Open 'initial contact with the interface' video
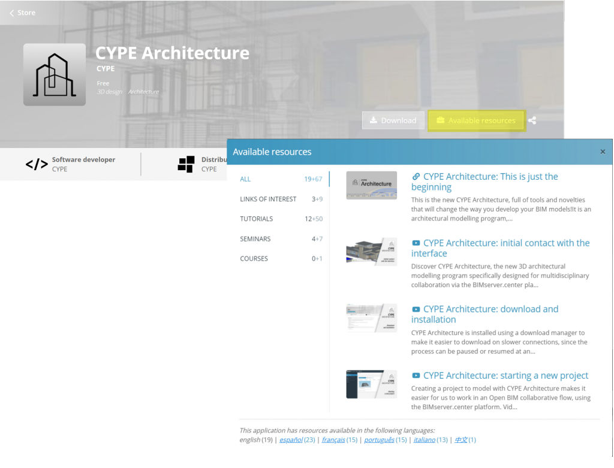The height and width of the screenshot is (468, 614). pos(501,248)
